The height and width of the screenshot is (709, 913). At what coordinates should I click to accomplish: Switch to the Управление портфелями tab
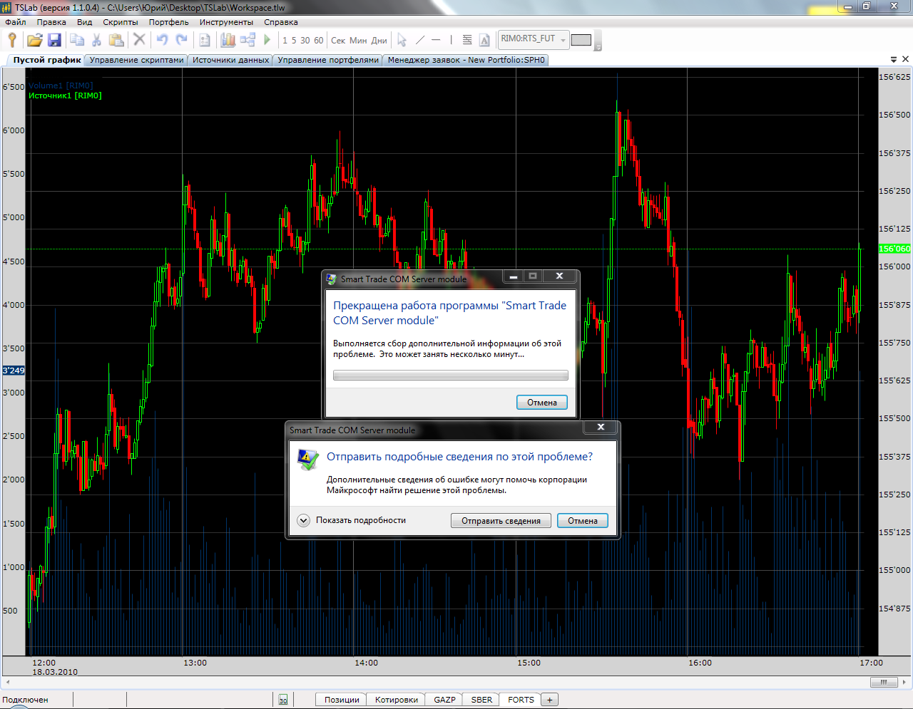click(328, 60)
